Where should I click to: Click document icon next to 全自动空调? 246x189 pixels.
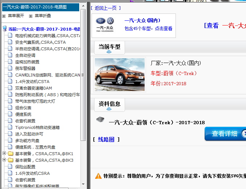[10, 55]
